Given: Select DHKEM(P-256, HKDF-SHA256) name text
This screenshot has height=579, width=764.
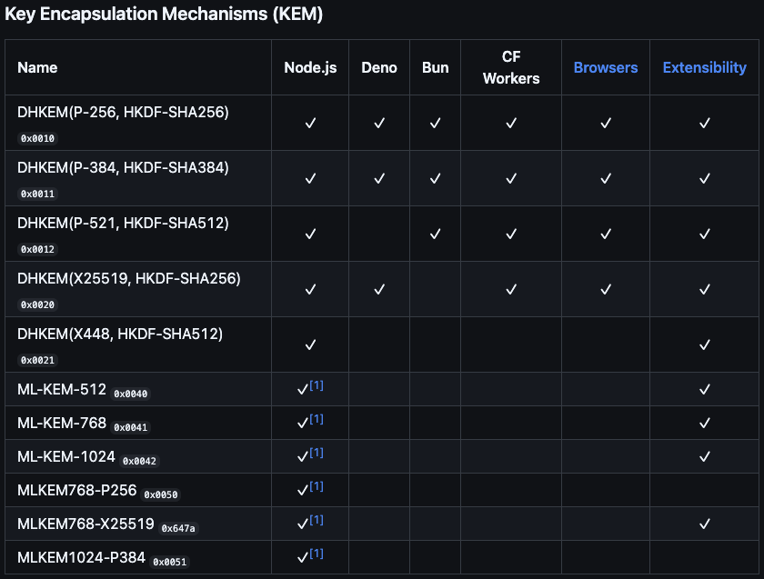Looking at the screenshot, I should pyautogui.click(x=123, y=113).
